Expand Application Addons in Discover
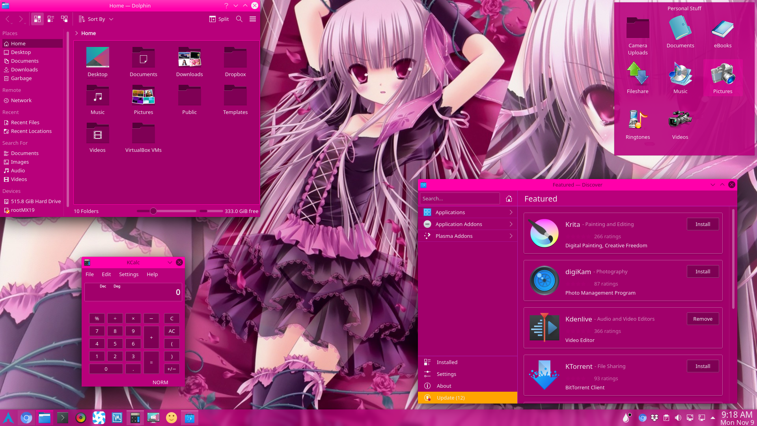This screenshot has height=426, width=757. coord(468,224)
